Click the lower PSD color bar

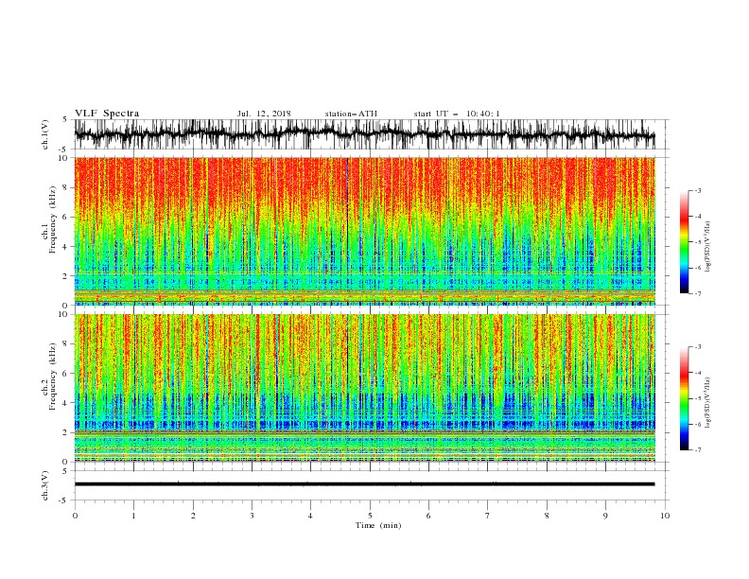(x=685, y=398)
